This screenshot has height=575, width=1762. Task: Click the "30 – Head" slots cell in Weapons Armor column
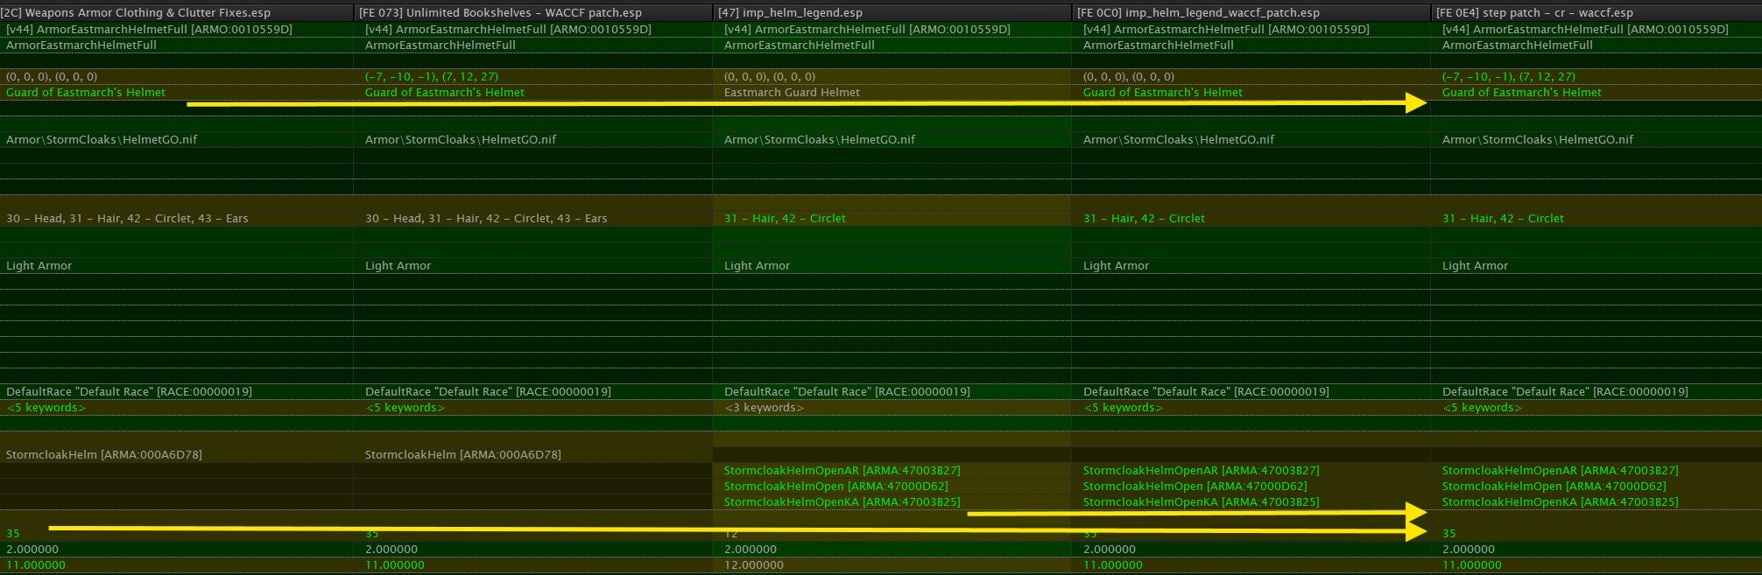pyautogui.click(x=127, y=219)
